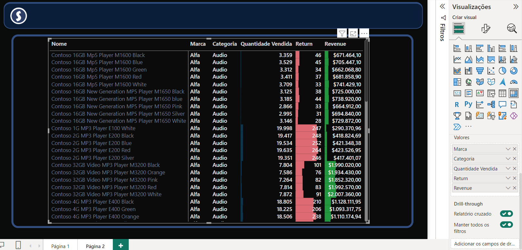Sort table by the Revenue column header

(335, 44)
